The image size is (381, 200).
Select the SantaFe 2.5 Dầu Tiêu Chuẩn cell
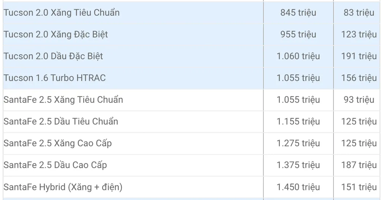point(61,122)
